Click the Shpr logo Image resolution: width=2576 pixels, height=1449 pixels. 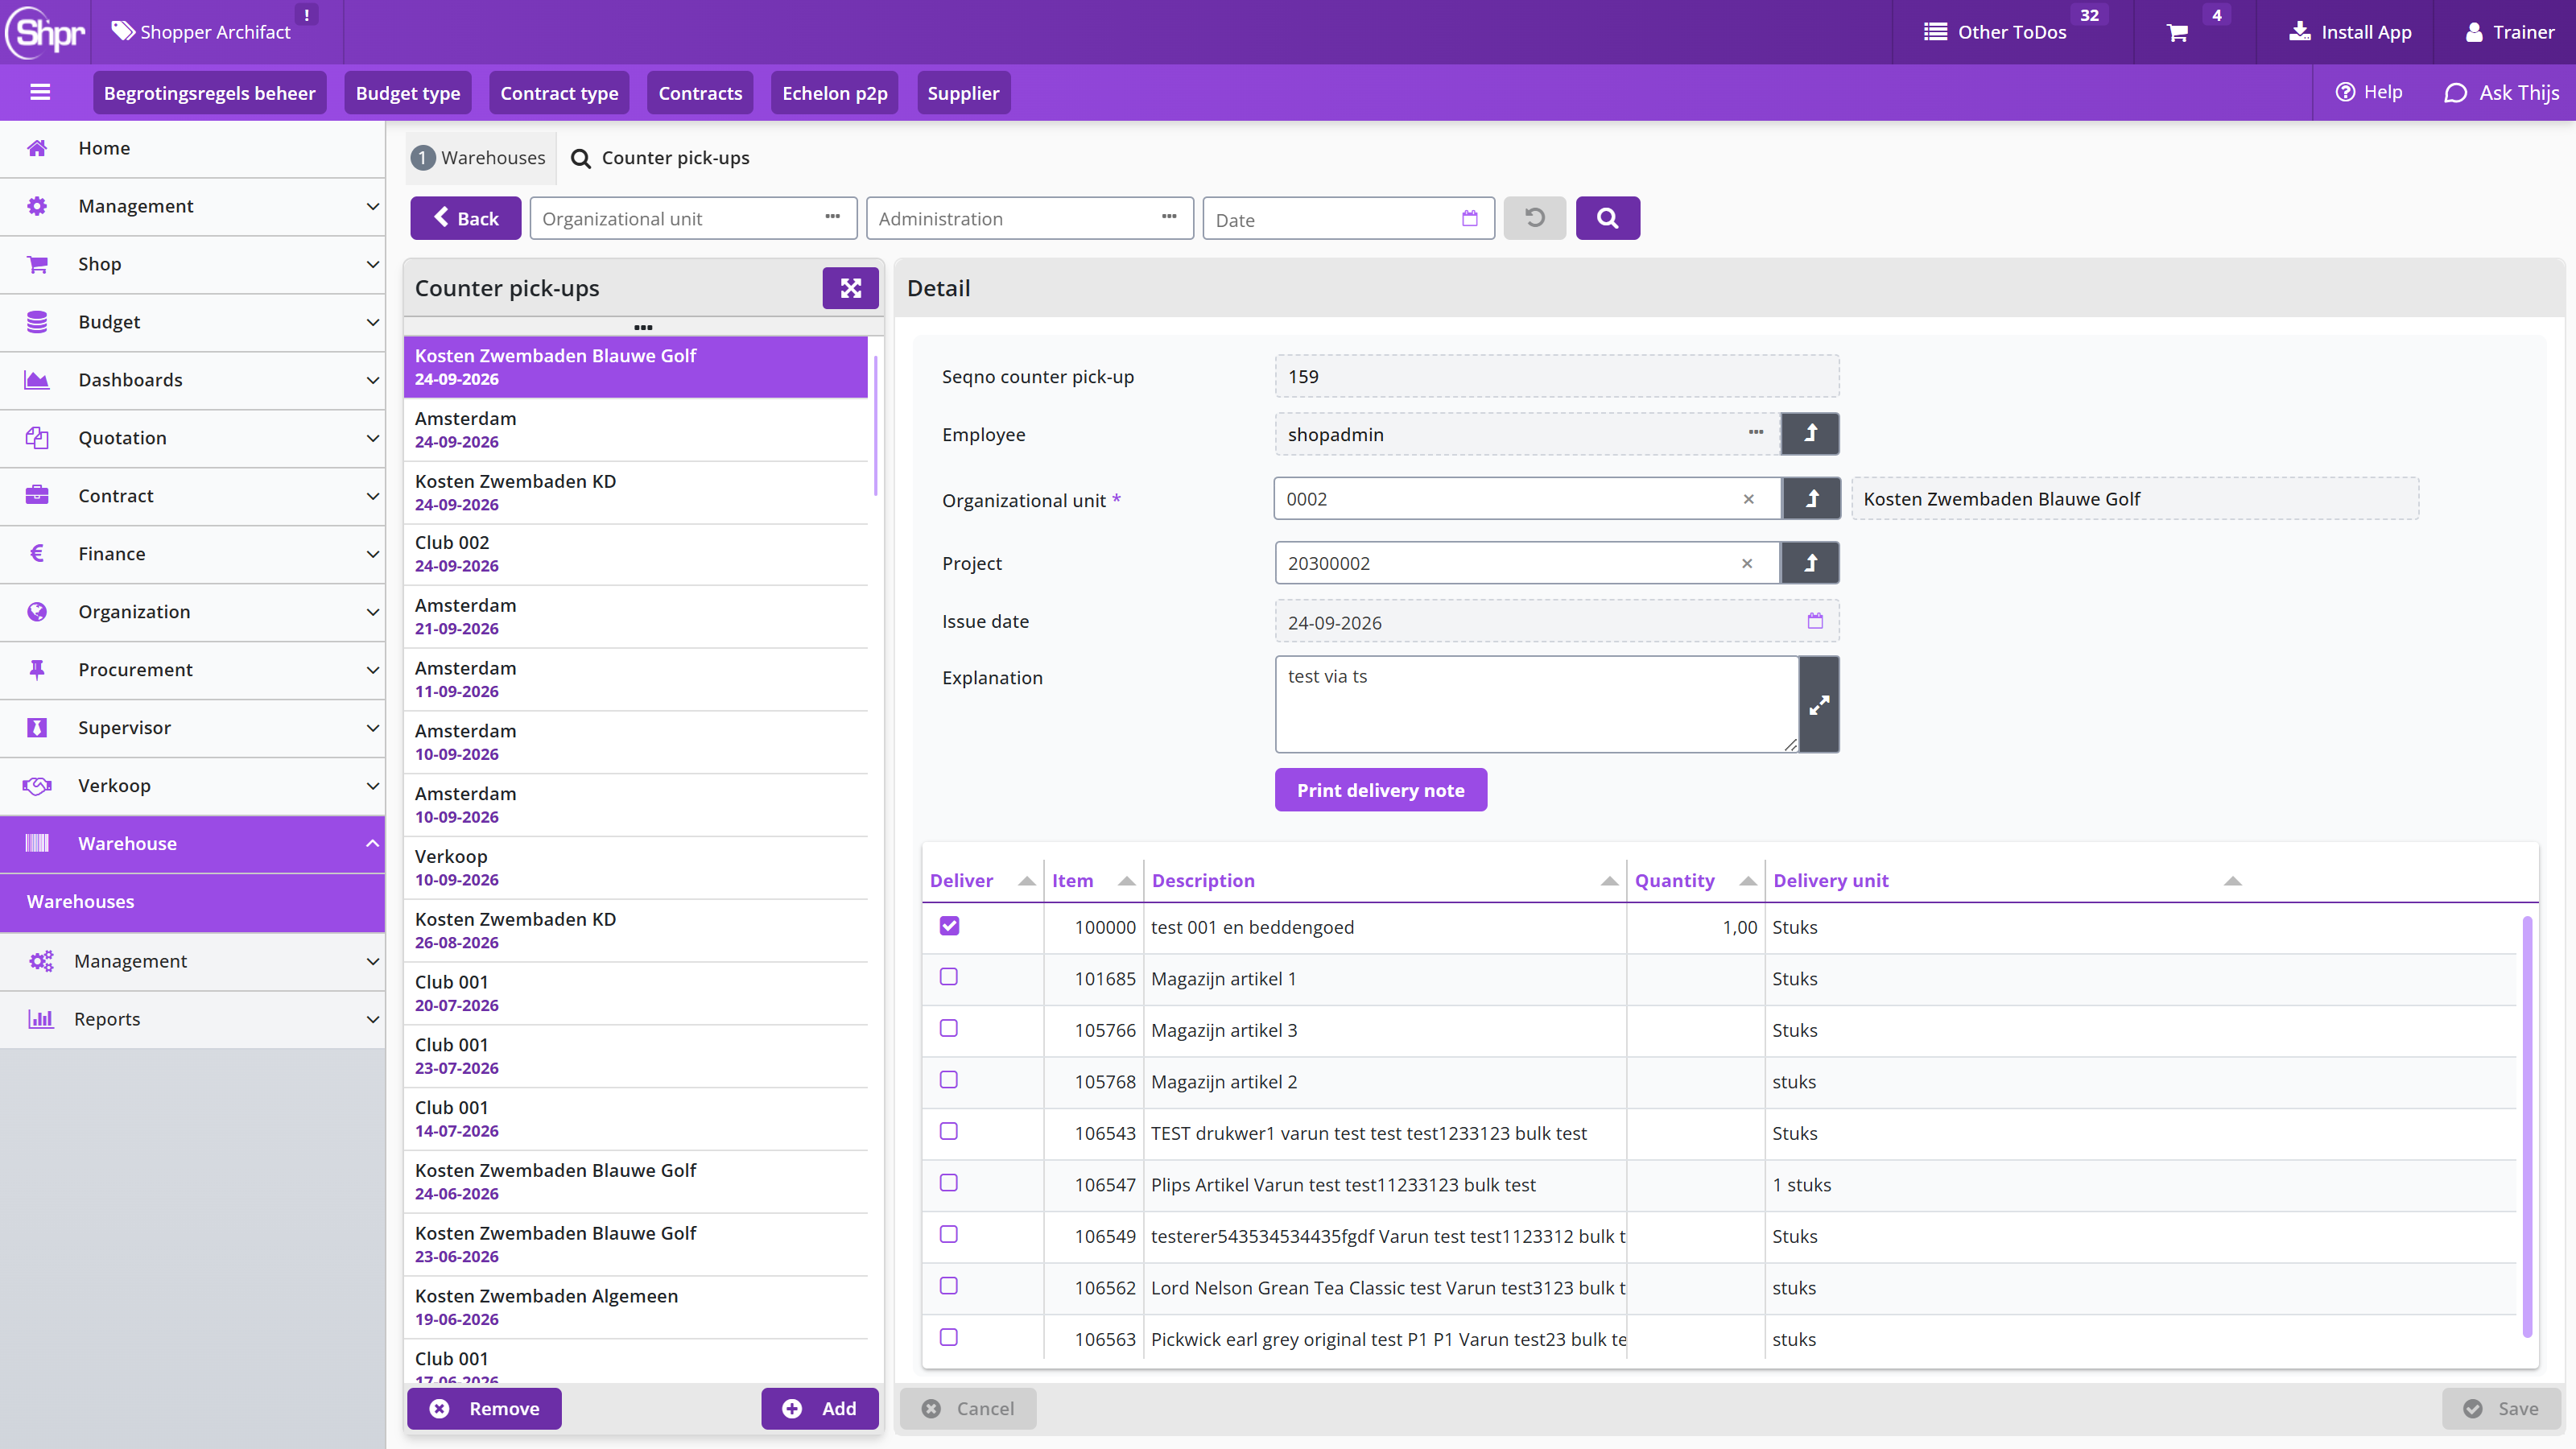pyautogui.click(x=46, y=32)
